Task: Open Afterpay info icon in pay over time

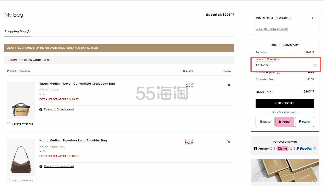Action: 271,149
